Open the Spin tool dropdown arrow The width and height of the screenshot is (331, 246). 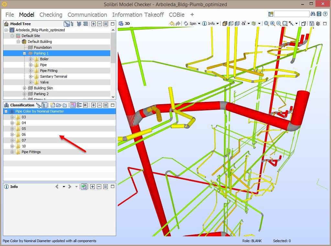tap(199, 24)
